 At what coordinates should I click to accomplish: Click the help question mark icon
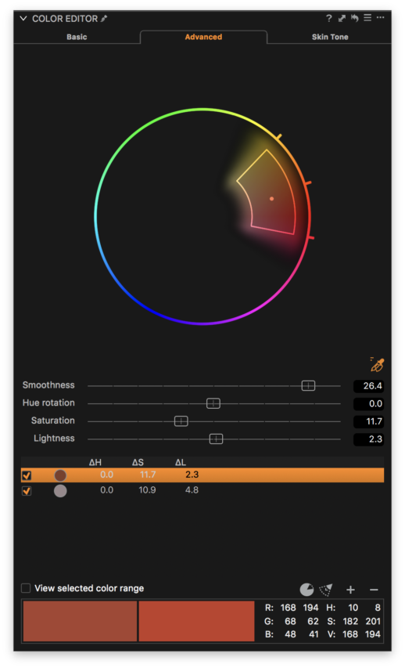point(328,18)
